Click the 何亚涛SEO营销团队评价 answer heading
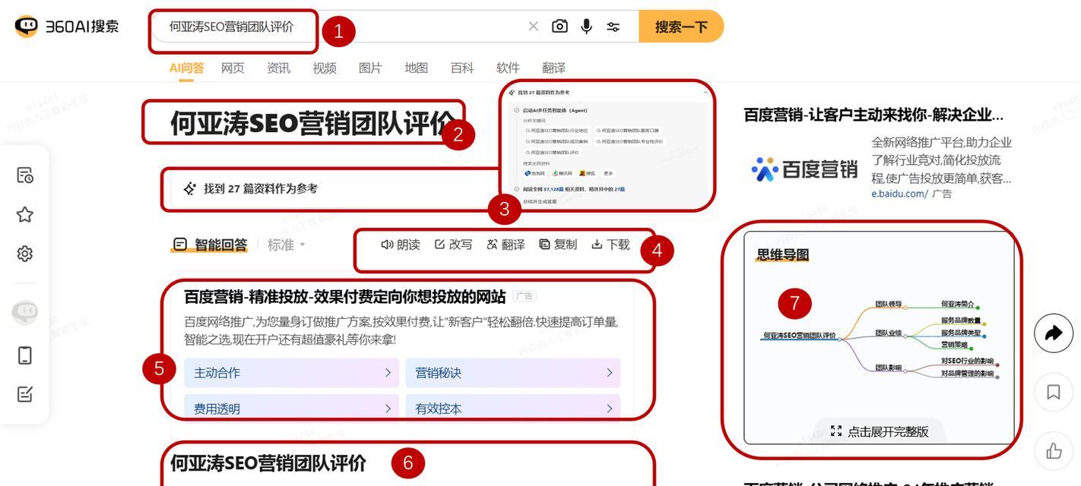 click(x=268, y=462)
